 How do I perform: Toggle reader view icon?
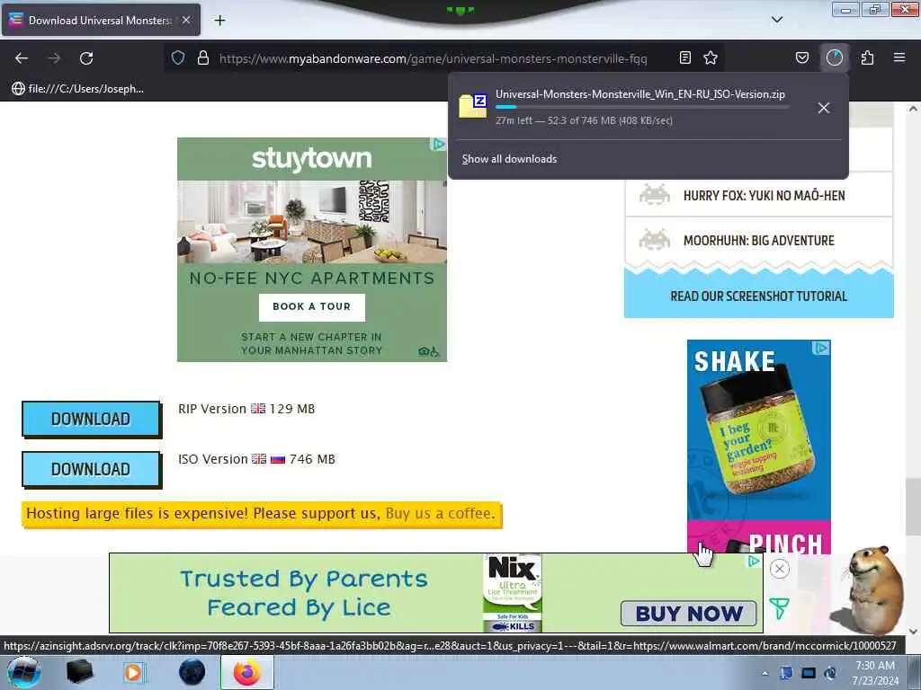click(684, 57)
